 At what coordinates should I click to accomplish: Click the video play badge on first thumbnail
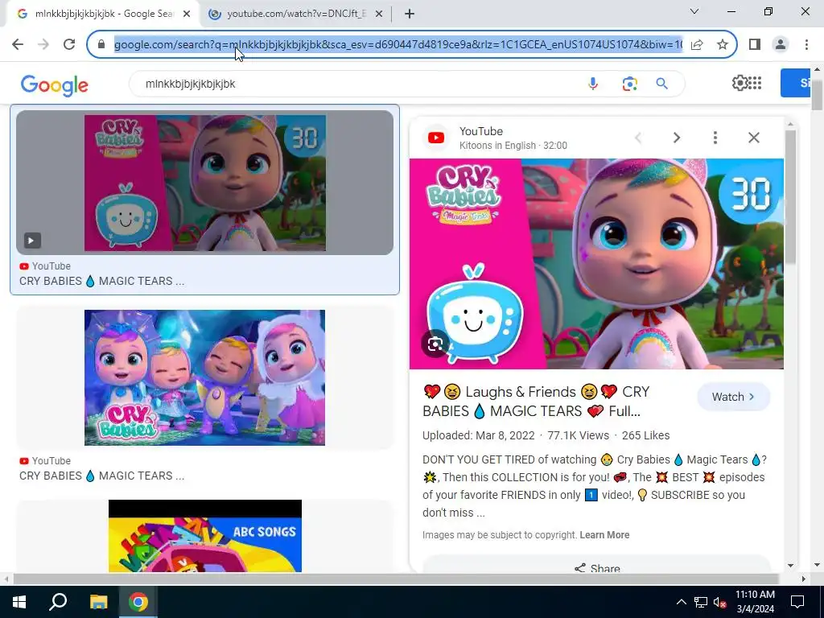31,241
